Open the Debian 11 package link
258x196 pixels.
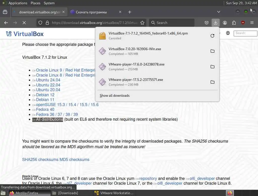45,100
